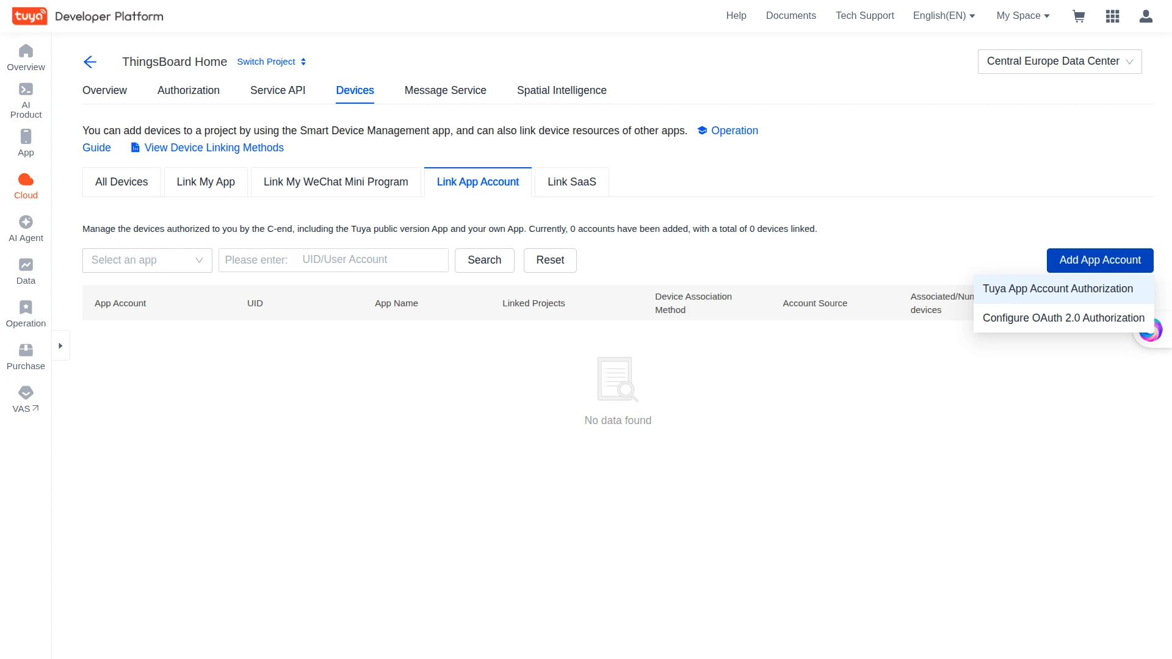The width and height of the screenshot is (1172, 659).
Task: Open the Central Europe Data Center dropdown
Action: click(1060, 62)
